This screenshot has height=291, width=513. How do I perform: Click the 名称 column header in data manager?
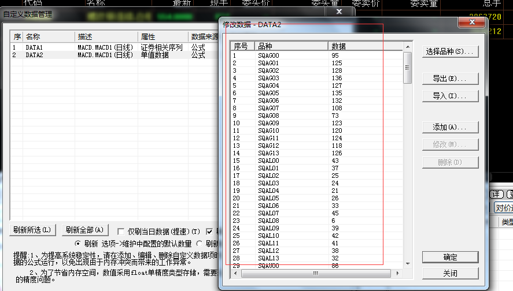tap(49, 36)
